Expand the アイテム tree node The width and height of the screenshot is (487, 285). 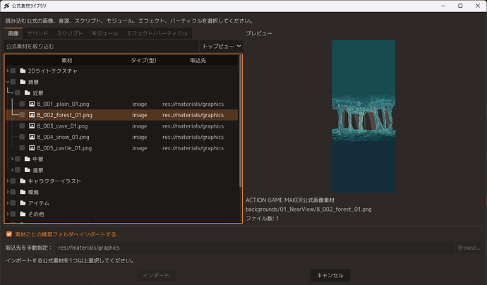click(x=8, y=203)
